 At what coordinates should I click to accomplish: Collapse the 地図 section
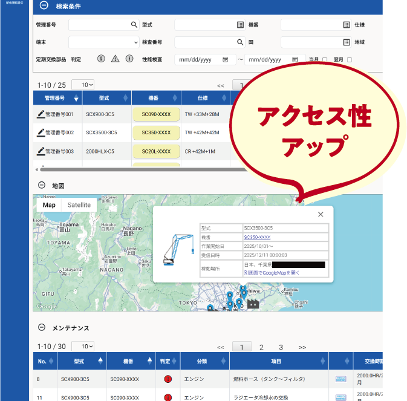42,185
